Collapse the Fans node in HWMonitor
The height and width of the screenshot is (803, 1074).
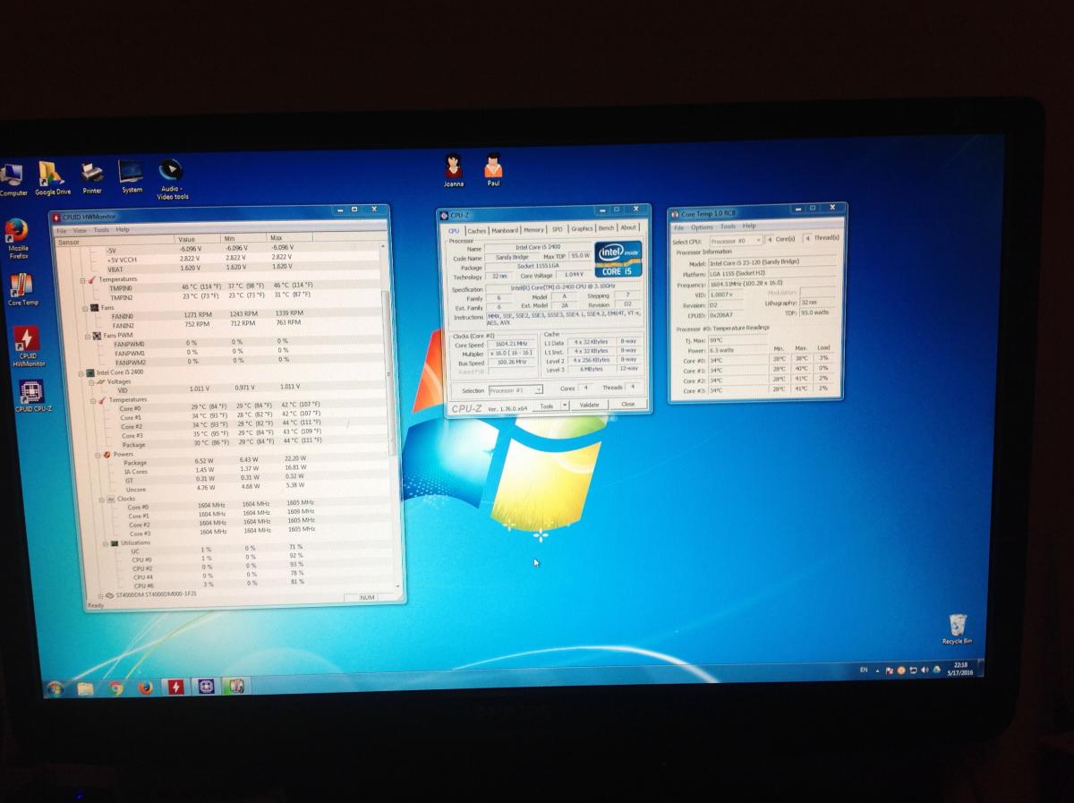pos(83,307)
